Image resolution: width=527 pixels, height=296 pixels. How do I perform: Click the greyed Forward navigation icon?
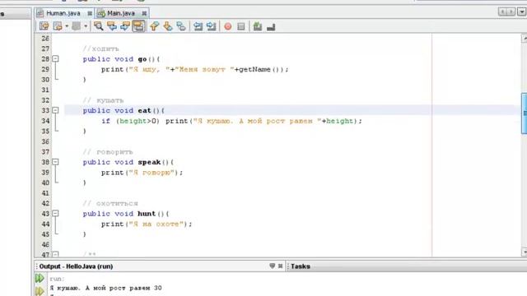(77, 26)
